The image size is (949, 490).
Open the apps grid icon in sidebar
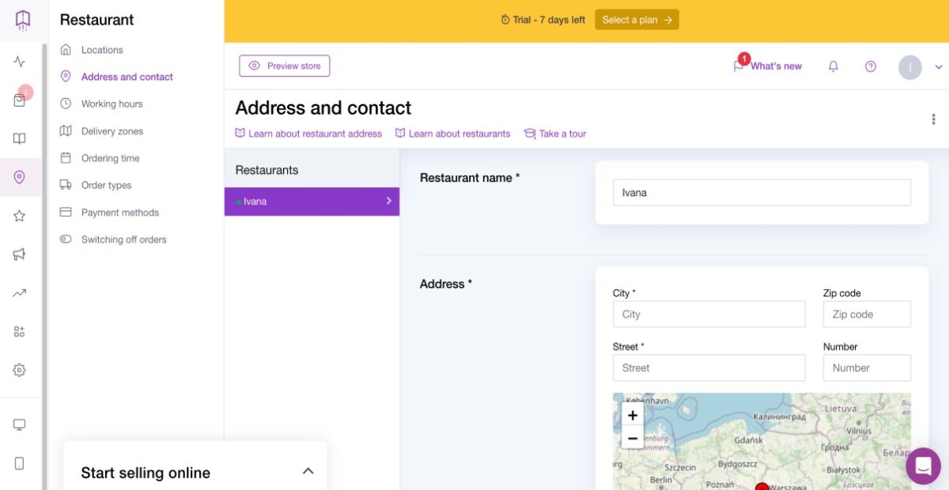pyautogui.click(x=19, y=331)
